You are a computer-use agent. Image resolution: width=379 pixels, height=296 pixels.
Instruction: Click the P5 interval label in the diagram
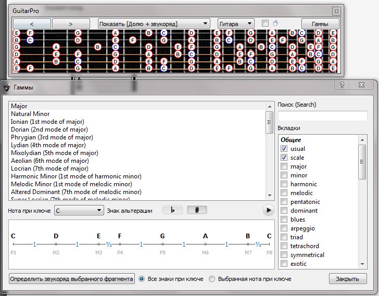pyautogui.click(x=162, y=252)
